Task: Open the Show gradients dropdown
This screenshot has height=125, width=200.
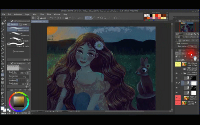Action: point(192,46)
